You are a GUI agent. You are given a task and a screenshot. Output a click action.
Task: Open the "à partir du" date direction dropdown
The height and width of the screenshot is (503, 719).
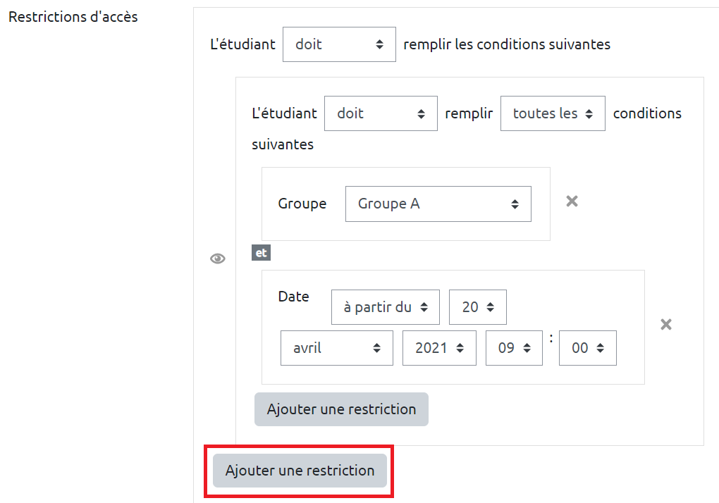click(x=386, y=307)
